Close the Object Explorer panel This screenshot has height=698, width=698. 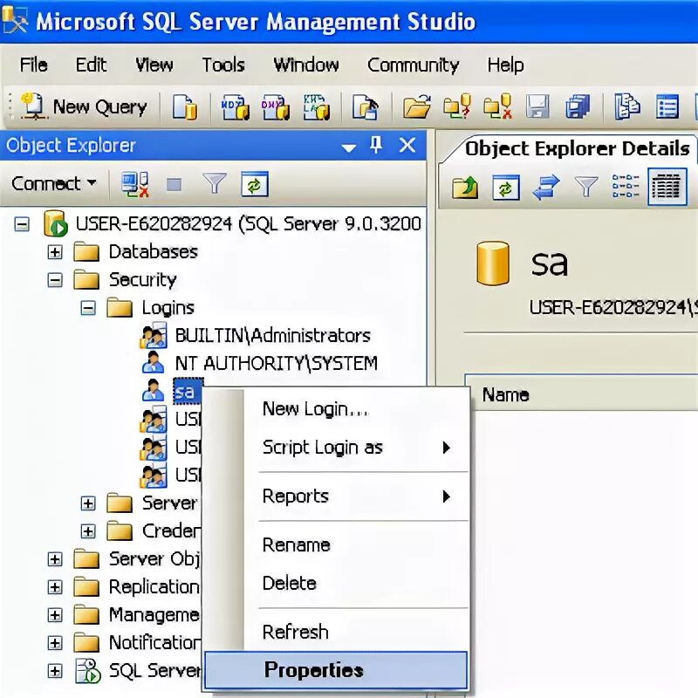click(x=407, y=145)
